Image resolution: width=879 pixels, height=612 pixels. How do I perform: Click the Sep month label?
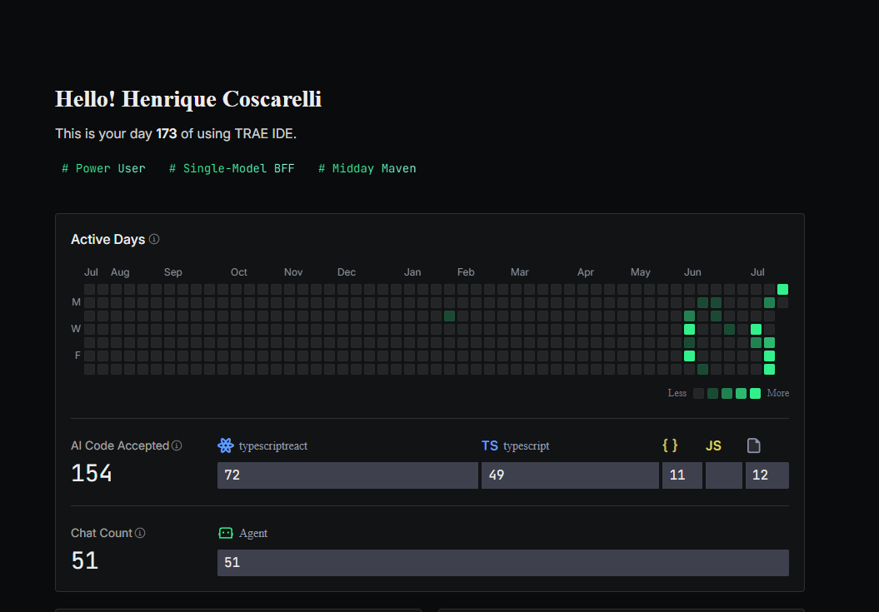[173, 272]
